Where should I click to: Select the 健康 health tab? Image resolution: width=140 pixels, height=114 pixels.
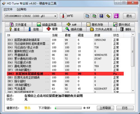pos(52,29)
